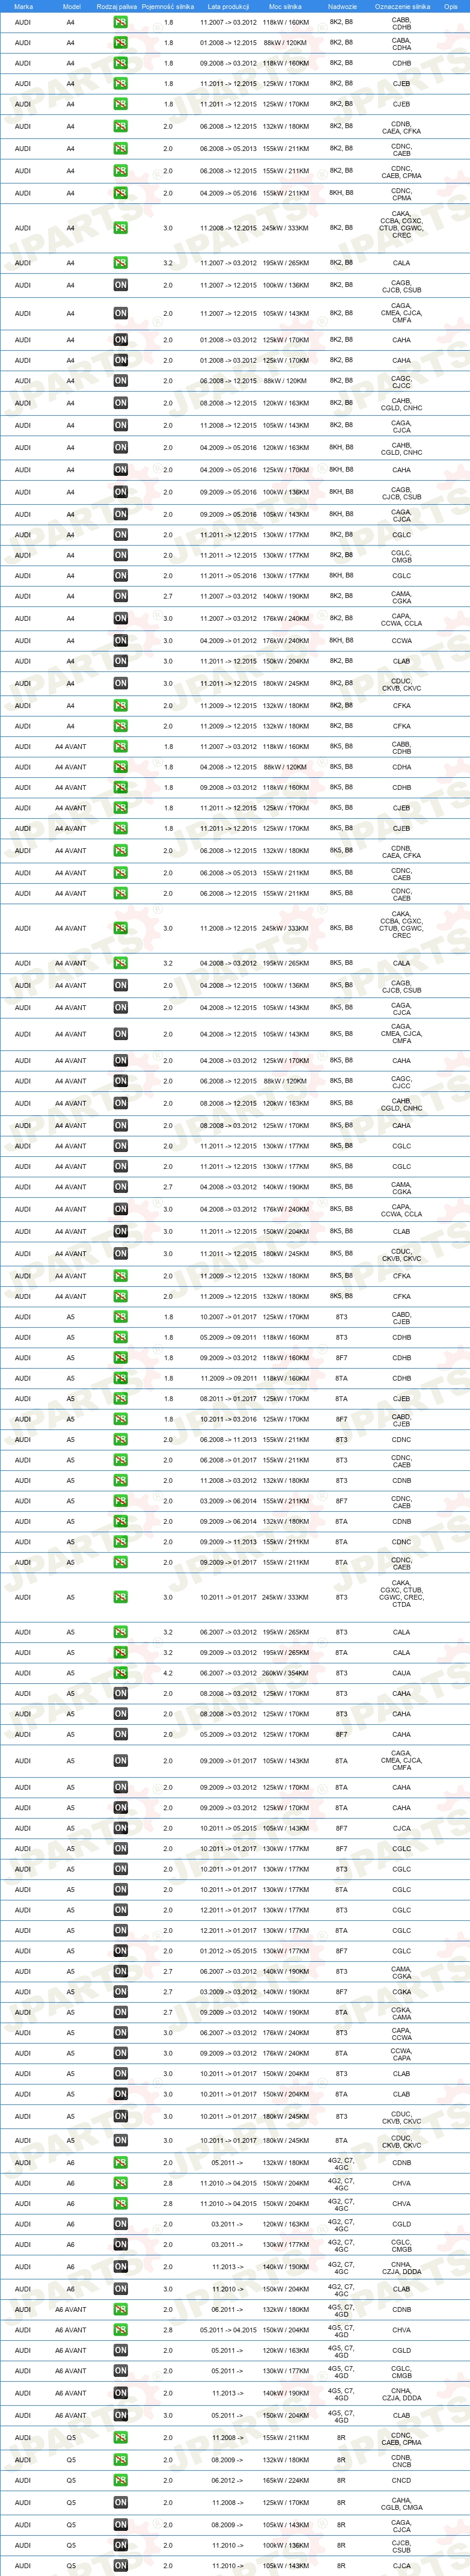Click the 'CAUA' engine code cell
Viewport: 470px width, 2576px height.
(401, 1673)
